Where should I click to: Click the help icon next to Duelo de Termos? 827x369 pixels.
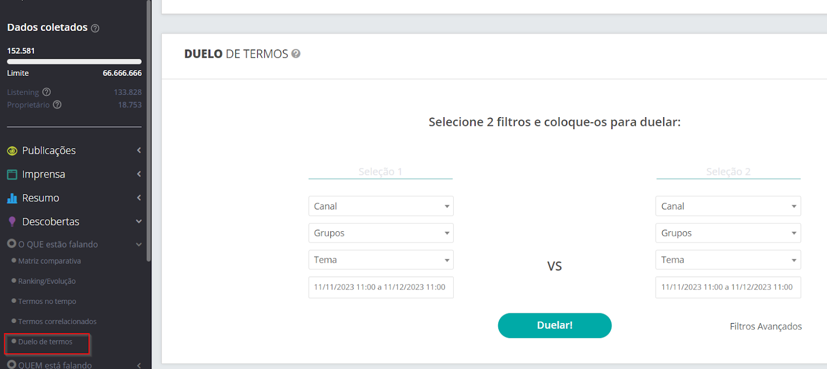[296, 54]
